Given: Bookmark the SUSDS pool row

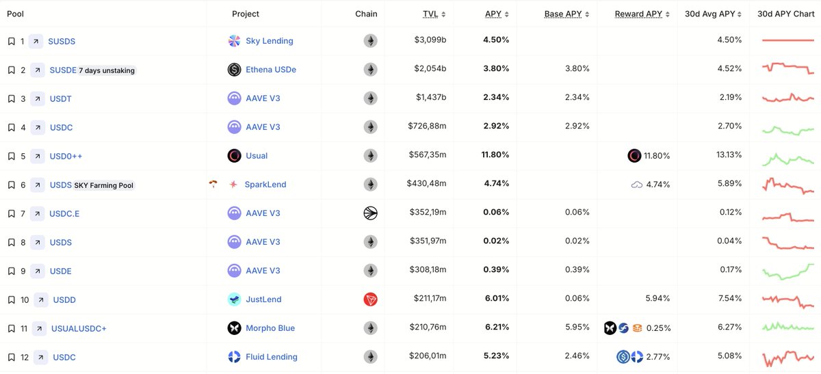Looking at the screenshot, I should (11, 41).
